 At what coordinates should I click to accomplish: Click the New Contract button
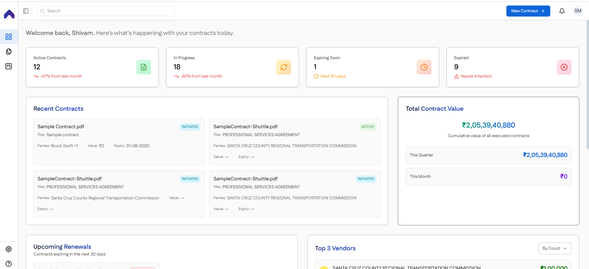click(x=528, y=11)
